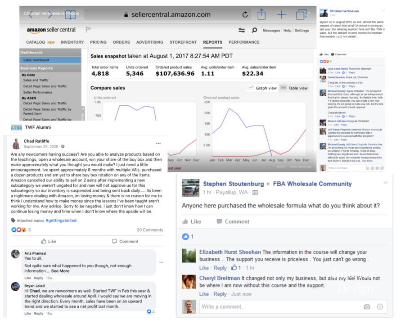This screenshot has height=324, width=405.
Task: Click reaction icons under Christian Verhoeven's post
Action: pyautogui.click(x=324, y=62)
